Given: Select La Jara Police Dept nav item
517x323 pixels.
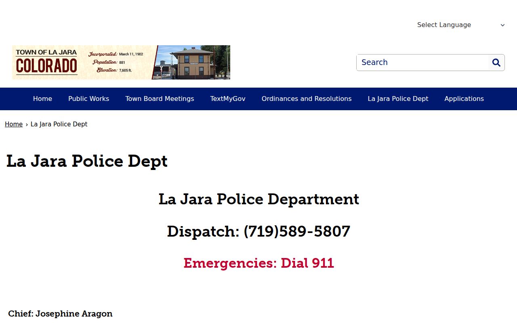Looking at the screenshot, I should 398,99.
